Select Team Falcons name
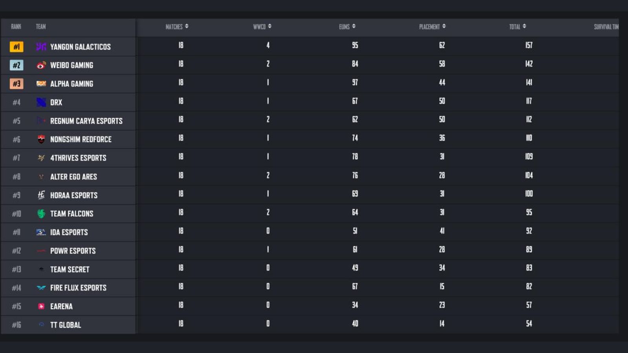Screen dimensions: 628x353 [72, 213]
